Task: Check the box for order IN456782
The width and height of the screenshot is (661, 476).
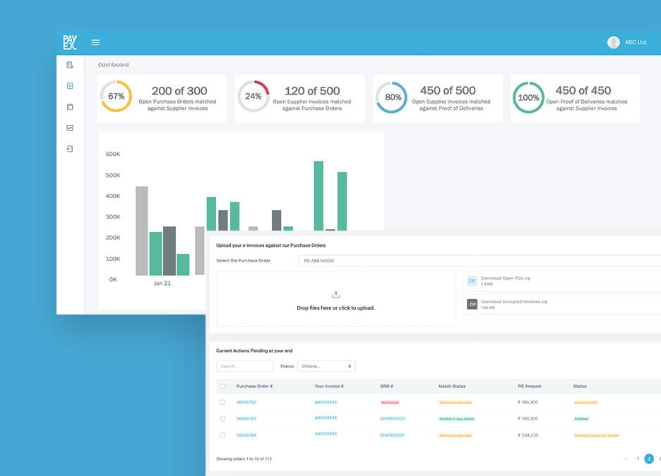Action: point(222,403)
